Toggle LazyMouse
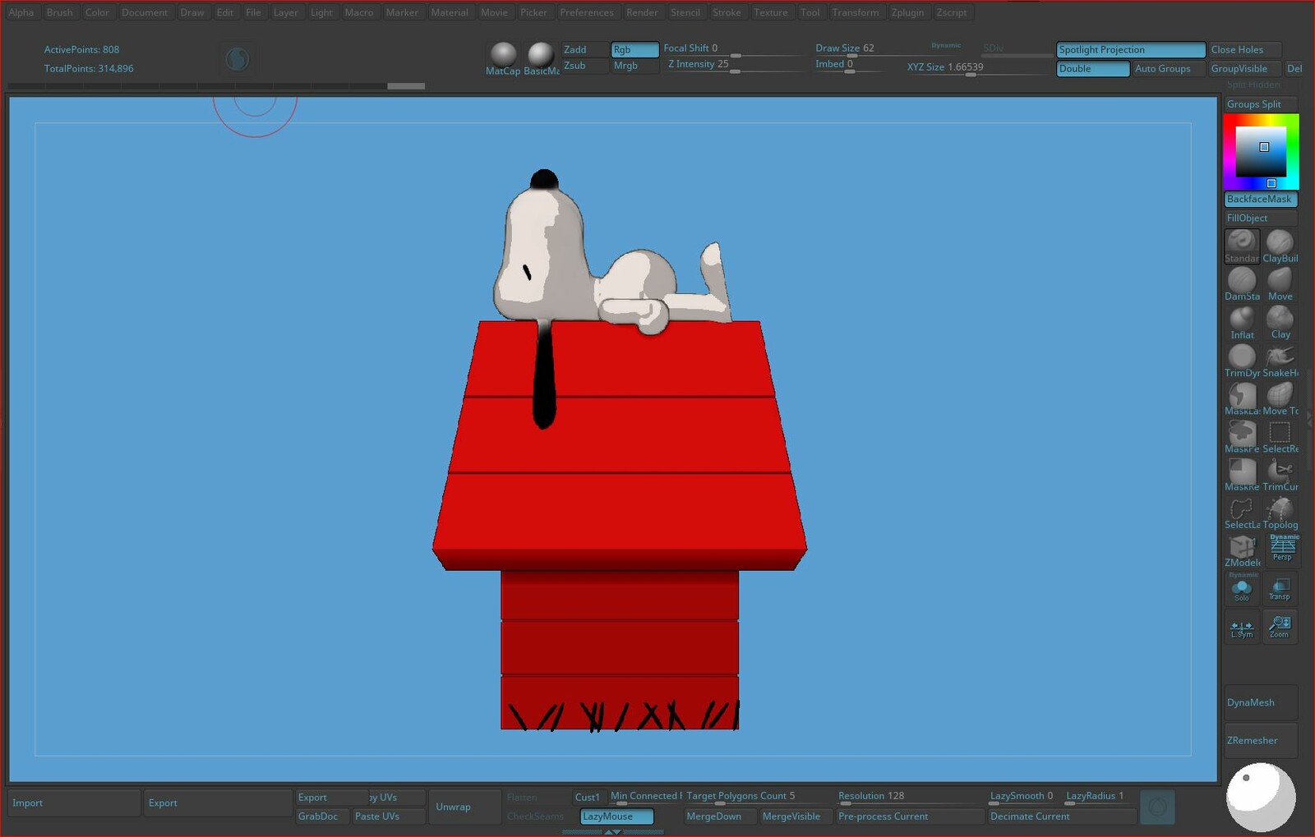The height and width of the screenshot is (837, 1315). (x=616, y=816)
